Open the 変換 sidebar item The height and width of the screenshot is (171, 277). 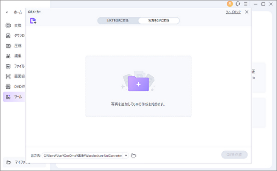point(17,26)
